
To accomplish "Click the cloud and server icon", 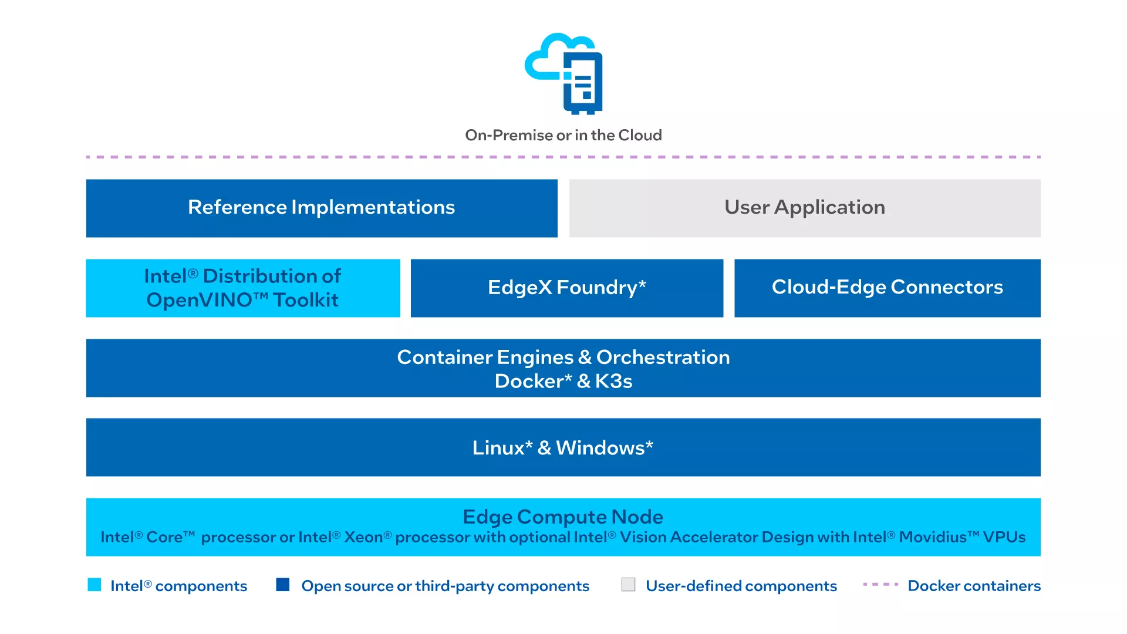I will pyautogui.click(x=563, y=73).
